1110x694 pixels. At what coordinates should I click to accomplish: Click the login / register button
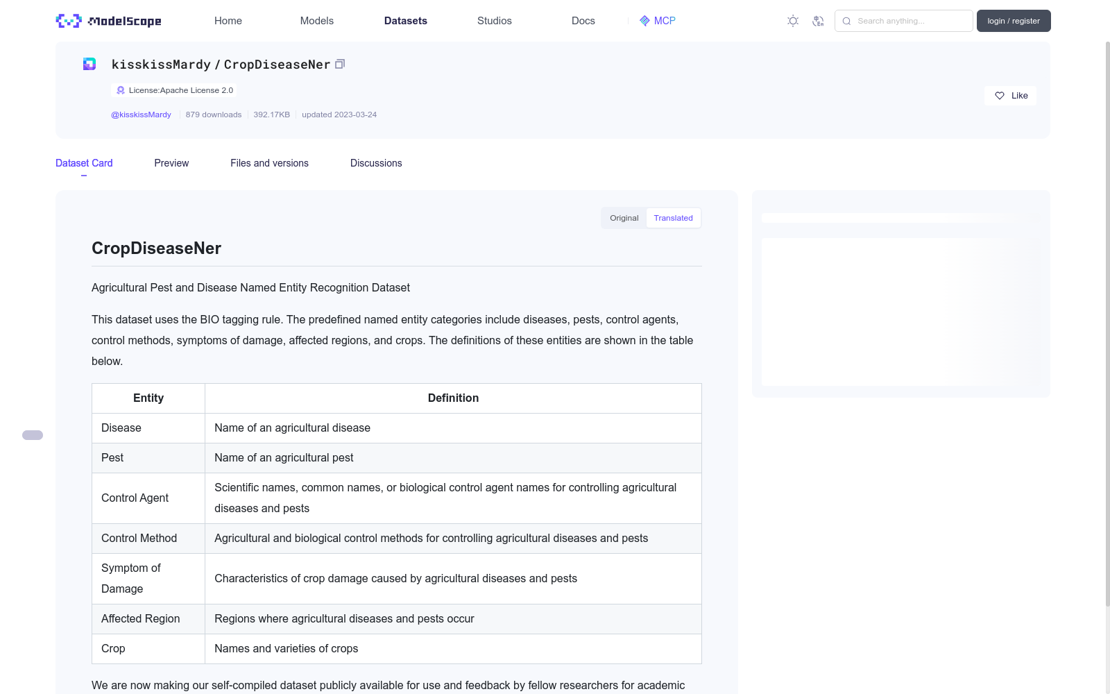(1014, 21)
